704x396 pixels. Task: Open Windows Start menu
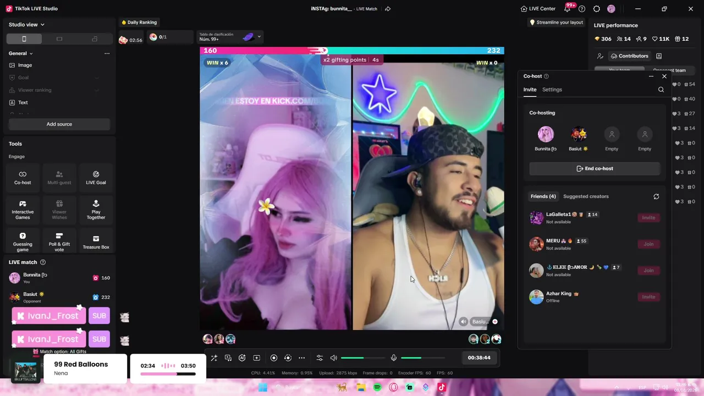coord(263,387)
